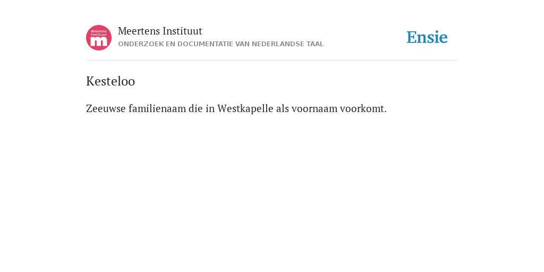
Task: Click the word NEDERLANDSE in the grey subtitle
Action: click(278, 44)
